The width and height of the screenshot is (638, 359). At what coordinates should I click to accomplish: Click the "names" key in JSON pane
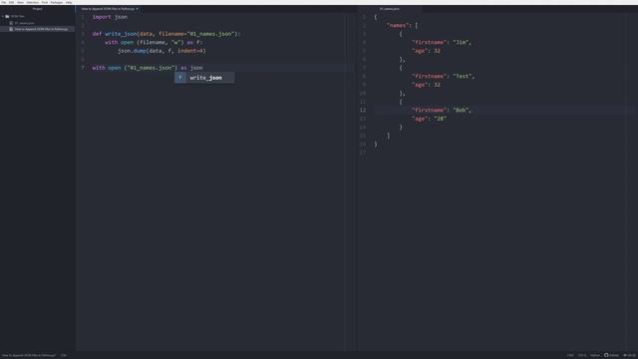point(397,25)
